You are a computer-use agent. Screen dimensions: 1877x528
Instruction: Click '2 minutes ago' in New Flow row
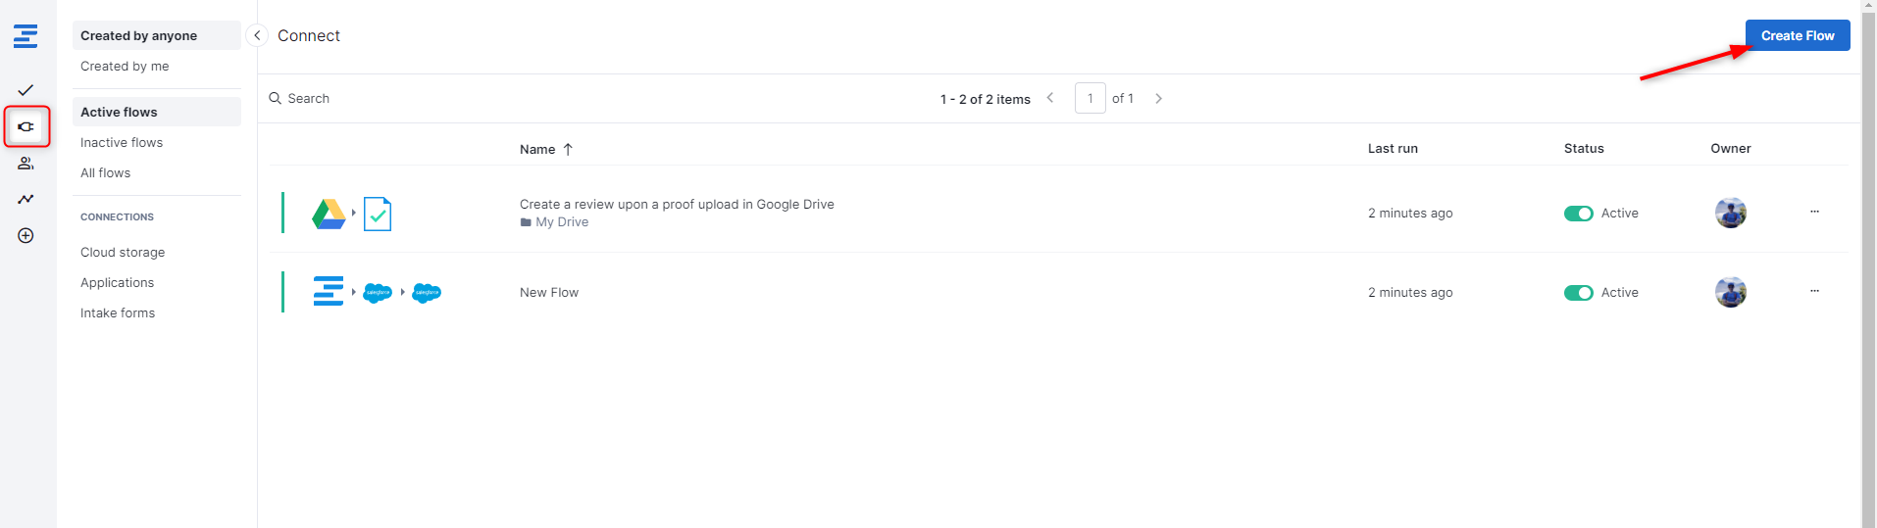[x=1410, y=292]
